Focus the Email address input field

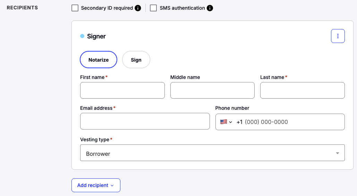145,121
